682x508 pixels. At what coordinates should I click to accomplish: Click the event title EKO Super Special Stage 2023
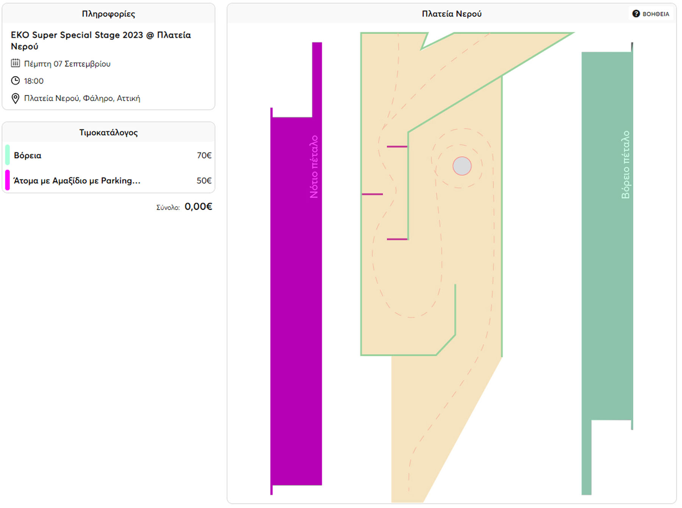point(101,41)
